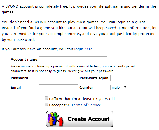The width and height of the screenshot is (159, 130).
Task: Click the bold 'Password' label
Action: (x=20, y=78)
